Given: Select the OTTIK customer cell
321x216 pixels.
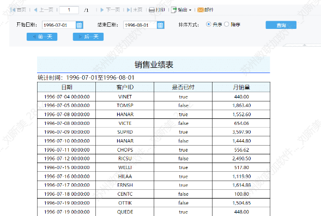Looking at the screenshot, I should point(125,203).
